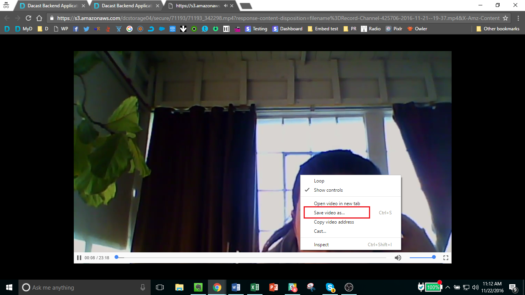Open the Dashboard bookmark
This screenshot has height=295, width=525.
pyautogui.click(x=287, y=29)
